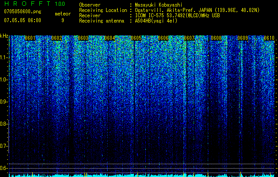The width and height of the screenshot is (278, 177).
Task: Click the yellow meteor tick in minute 0610
Action: point(270,174)
